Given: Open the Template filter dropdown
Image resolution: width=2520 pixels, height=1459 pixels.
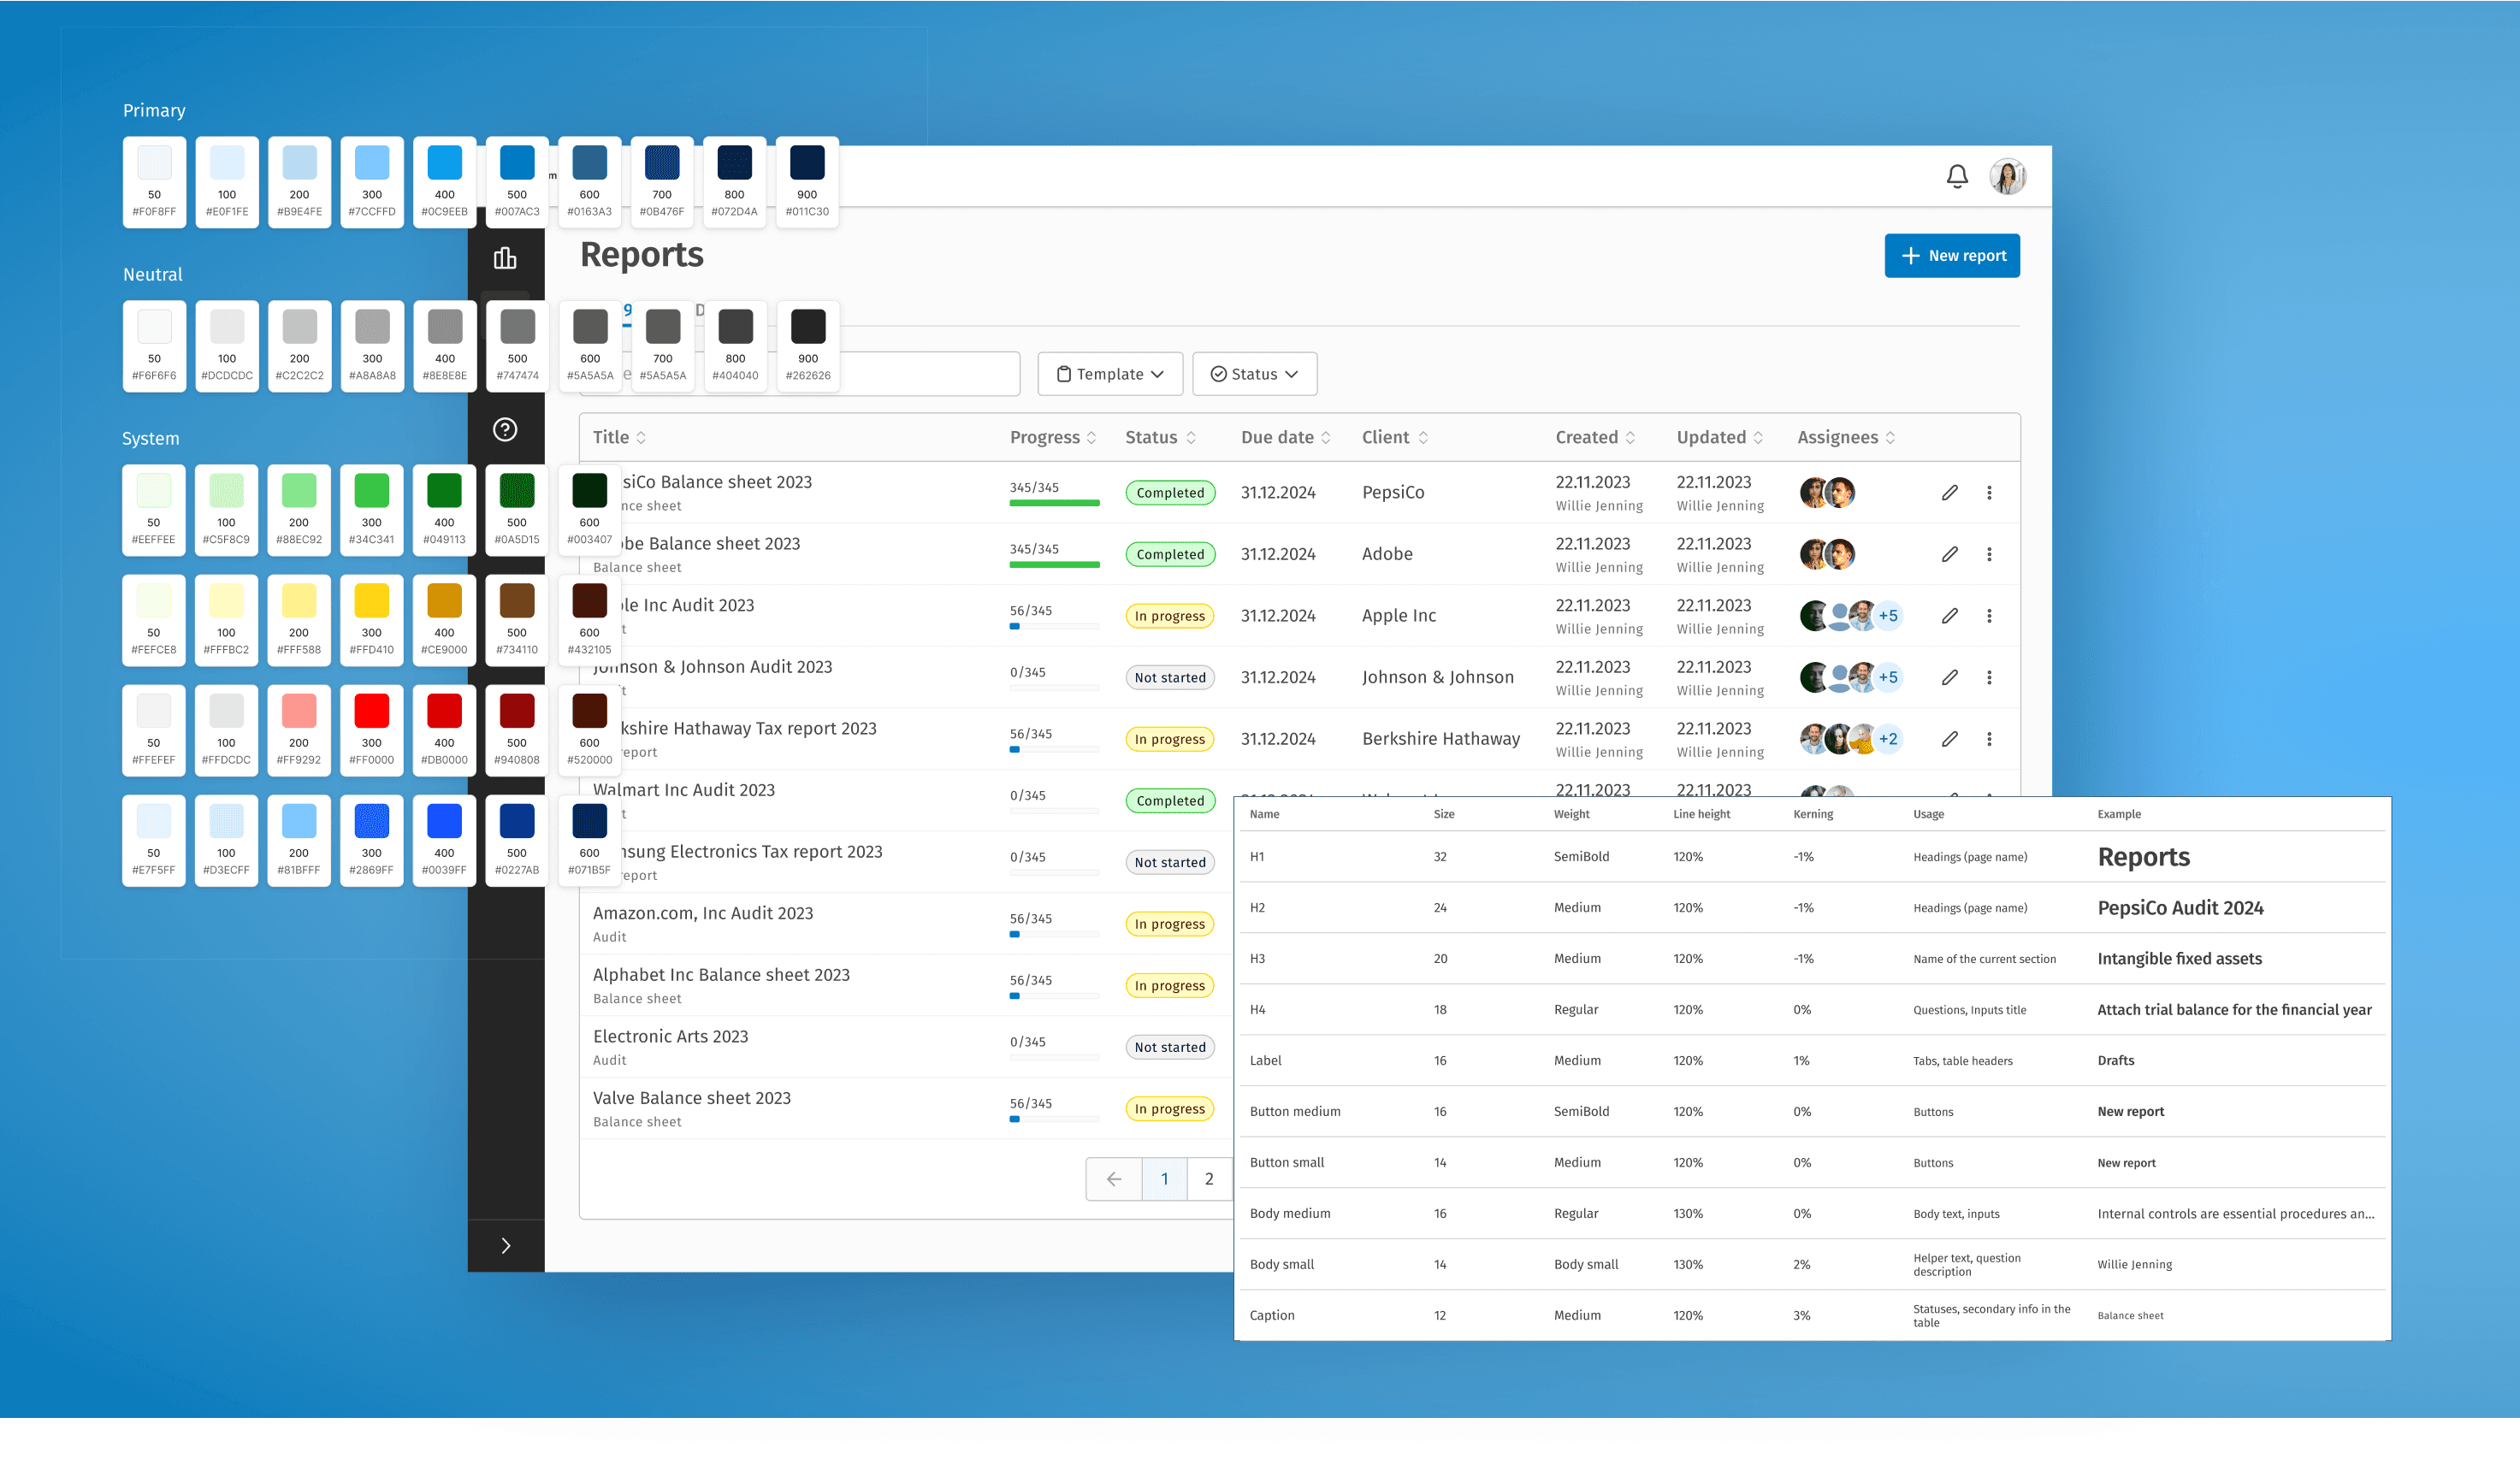Looking at the screenshot, I should tap(1110, 374).
